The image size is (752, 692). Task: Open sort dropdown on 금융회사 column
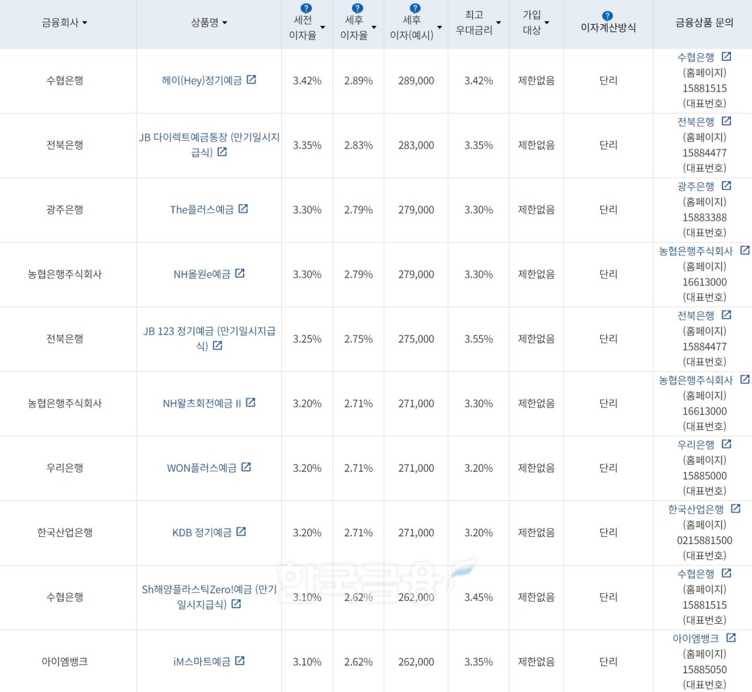click(84, 22)
